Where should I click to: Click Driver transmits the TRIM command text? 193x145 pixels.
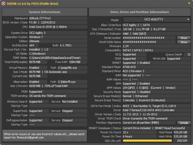click(145, 118)
